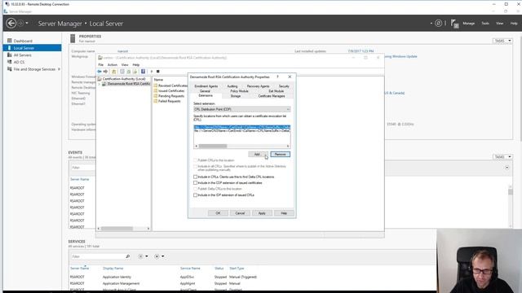The height and width of the screenshot is (293, 522).
Task: Check Include in CDP extension of issued certificates
Action: click(196, 182)
